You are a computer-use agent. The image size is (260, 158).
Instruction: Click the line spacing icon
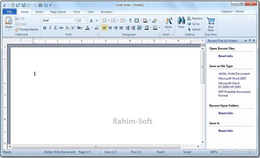(122, 20)
